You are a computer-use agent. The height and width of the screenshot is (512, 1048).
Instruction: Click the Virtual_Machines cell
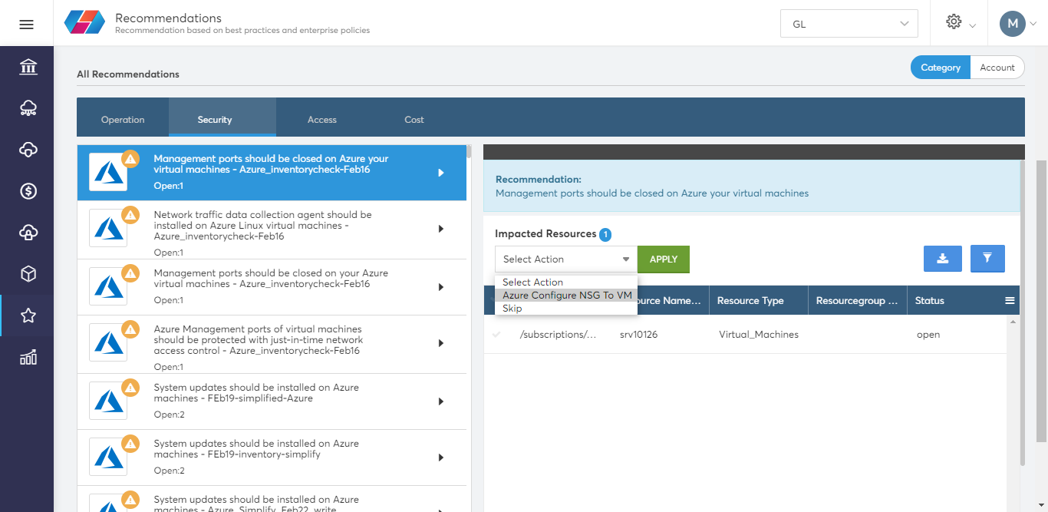pos(759,335)
